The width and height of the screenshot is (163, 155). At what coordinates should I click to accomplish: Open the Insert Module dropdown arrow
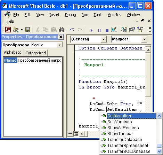pos(22,30)
